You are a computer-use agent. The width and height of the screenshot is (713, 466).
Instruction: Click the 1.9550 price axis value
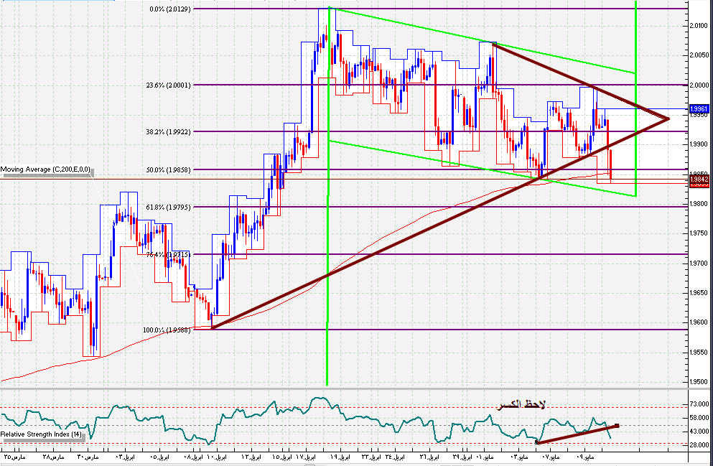click(699, 353)
